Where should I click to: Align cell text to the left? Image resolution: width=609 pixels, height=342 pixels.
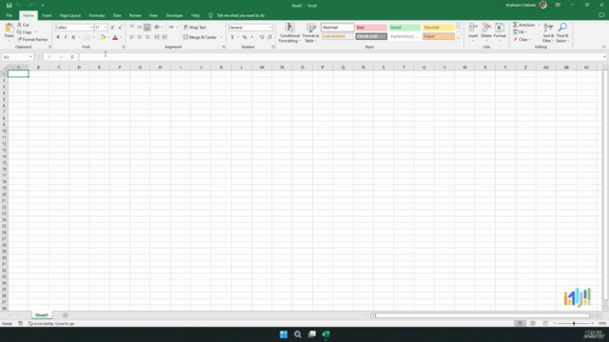tap(131, 37)
